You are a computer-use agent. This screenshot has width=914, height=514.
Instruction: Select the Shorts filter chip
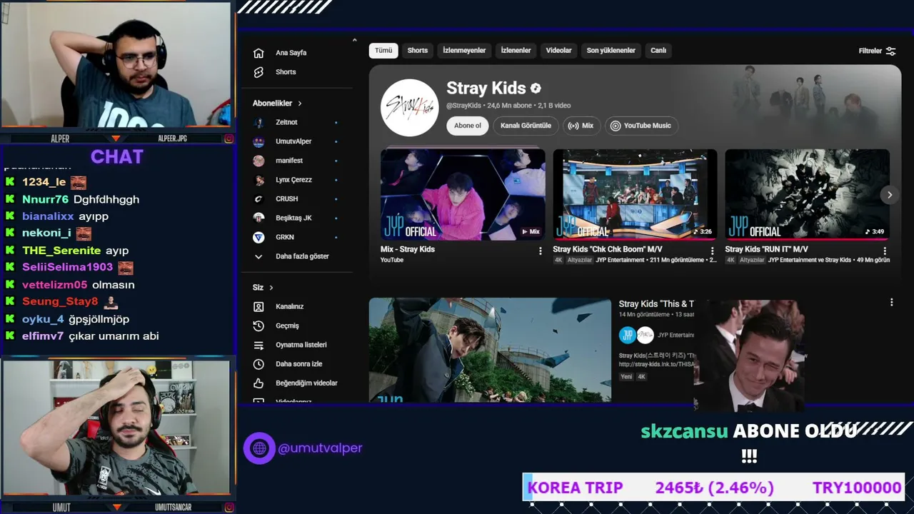tap(418, 51)
